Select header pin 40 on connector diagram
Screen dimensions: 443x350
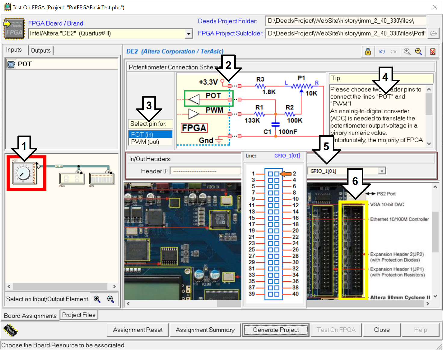tap(277, 294)
